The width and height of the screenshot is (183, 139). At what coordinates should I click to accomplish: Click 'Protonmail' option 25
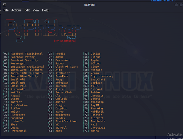coord(19,131)
